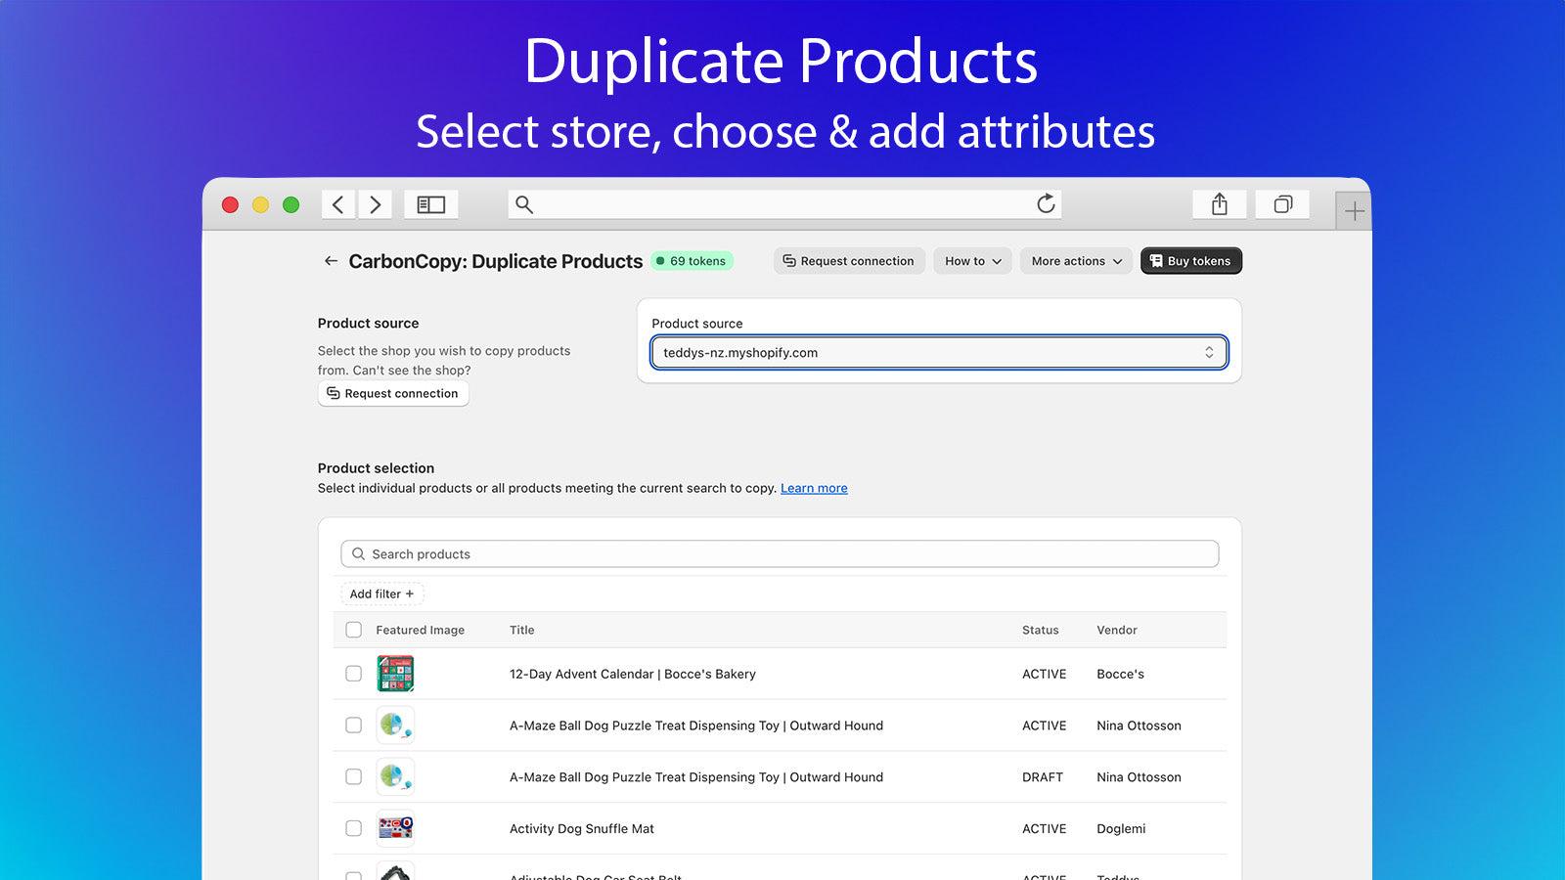Reload the page with the refresh icon
Image resolution: width=1565 pixels, height=880 pixels.
point(1046,203)
